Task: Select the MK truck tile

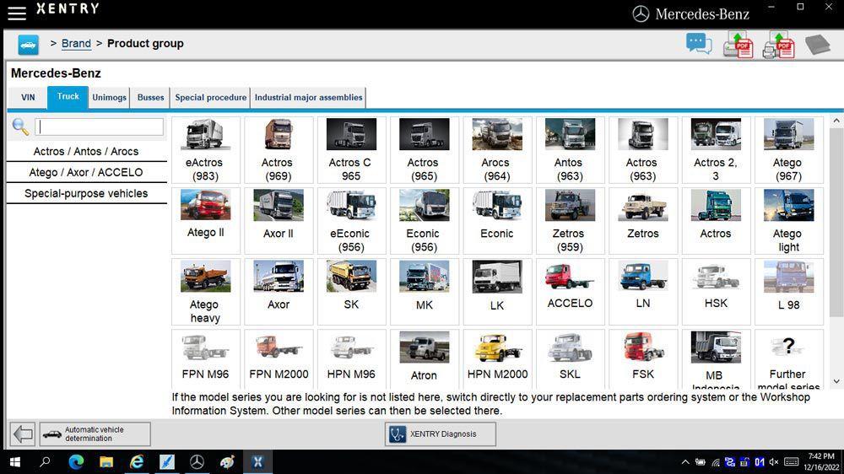Action: (x=425, y=292)
